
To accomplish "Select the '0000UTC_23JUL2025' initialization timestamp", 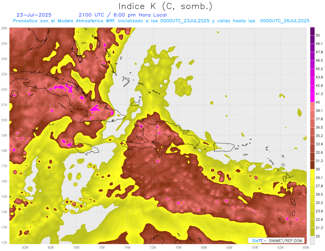I will point(185,21).
